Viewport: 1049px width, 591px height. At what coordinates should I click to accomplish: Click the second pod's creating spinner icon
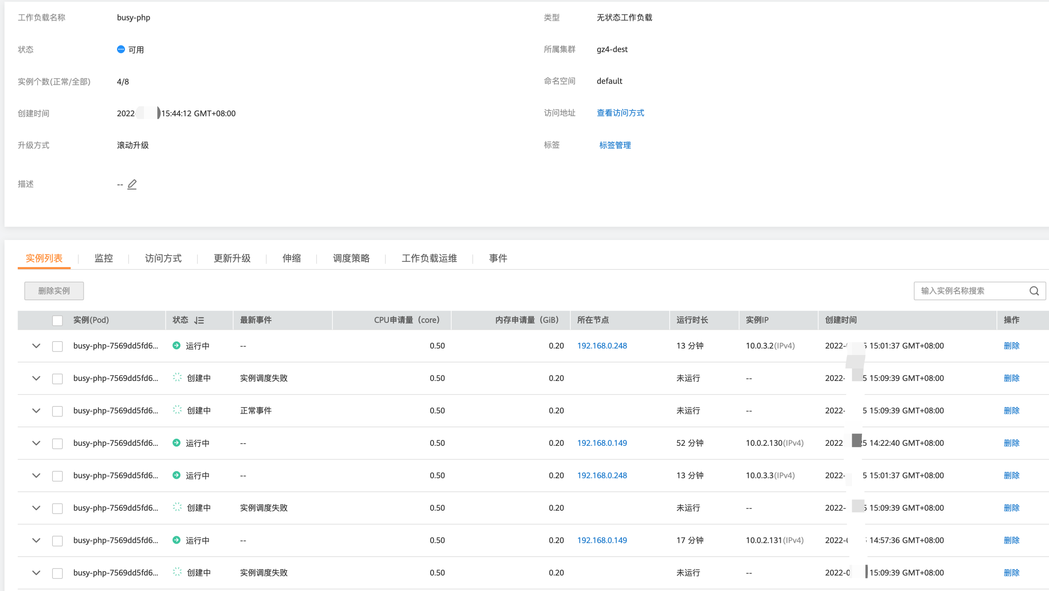[177, 378]
